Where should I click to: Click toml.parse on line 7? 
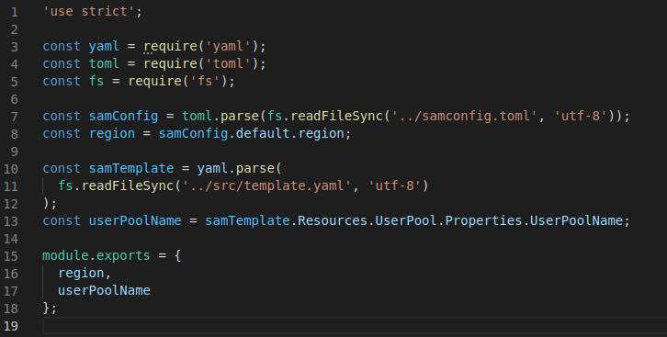coord(220,116)
